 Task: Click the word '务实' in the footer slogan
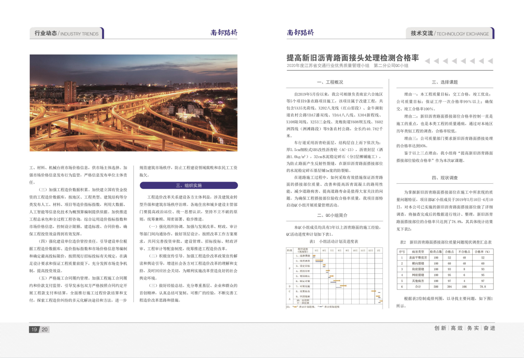pyautogui.click(x=473, y=328)
